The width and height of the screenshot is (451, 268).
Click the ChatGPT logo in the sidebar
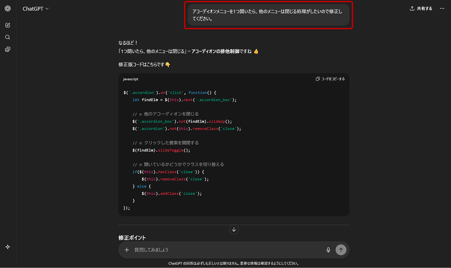click(x=8, y=8)
